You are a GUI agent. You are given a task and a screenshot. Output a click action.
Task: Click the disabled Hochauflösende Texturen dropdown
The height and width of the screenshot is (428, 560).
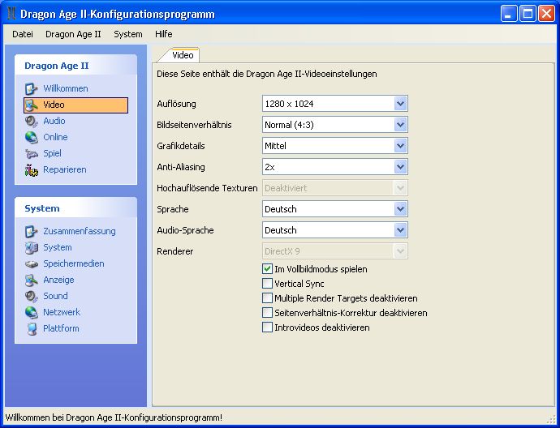click(335, 188)
